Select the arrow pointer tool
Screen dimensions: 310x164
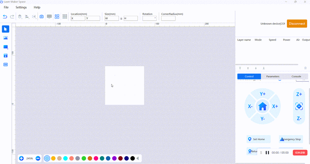coord(6,29)
